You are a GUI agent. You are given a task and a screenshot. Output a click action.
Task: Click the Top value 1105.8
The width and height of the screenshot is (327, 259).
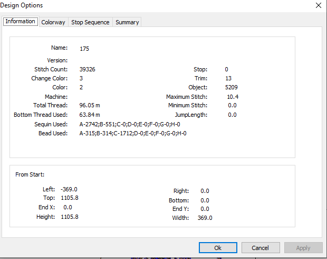pyautogui.click(x=70, y=198)
